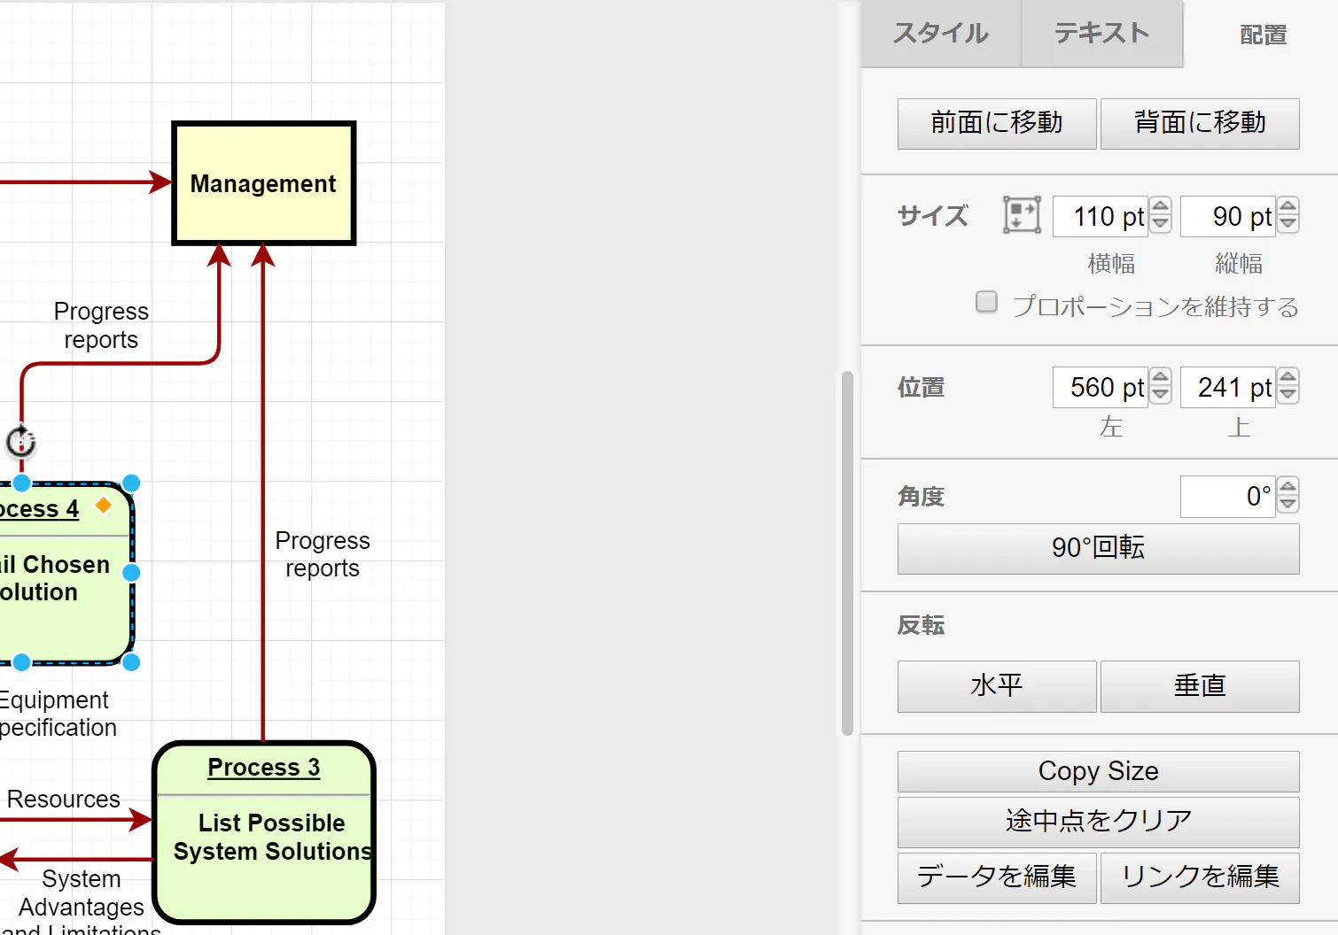Click the rotation handle above Process 4

[21, 441]
